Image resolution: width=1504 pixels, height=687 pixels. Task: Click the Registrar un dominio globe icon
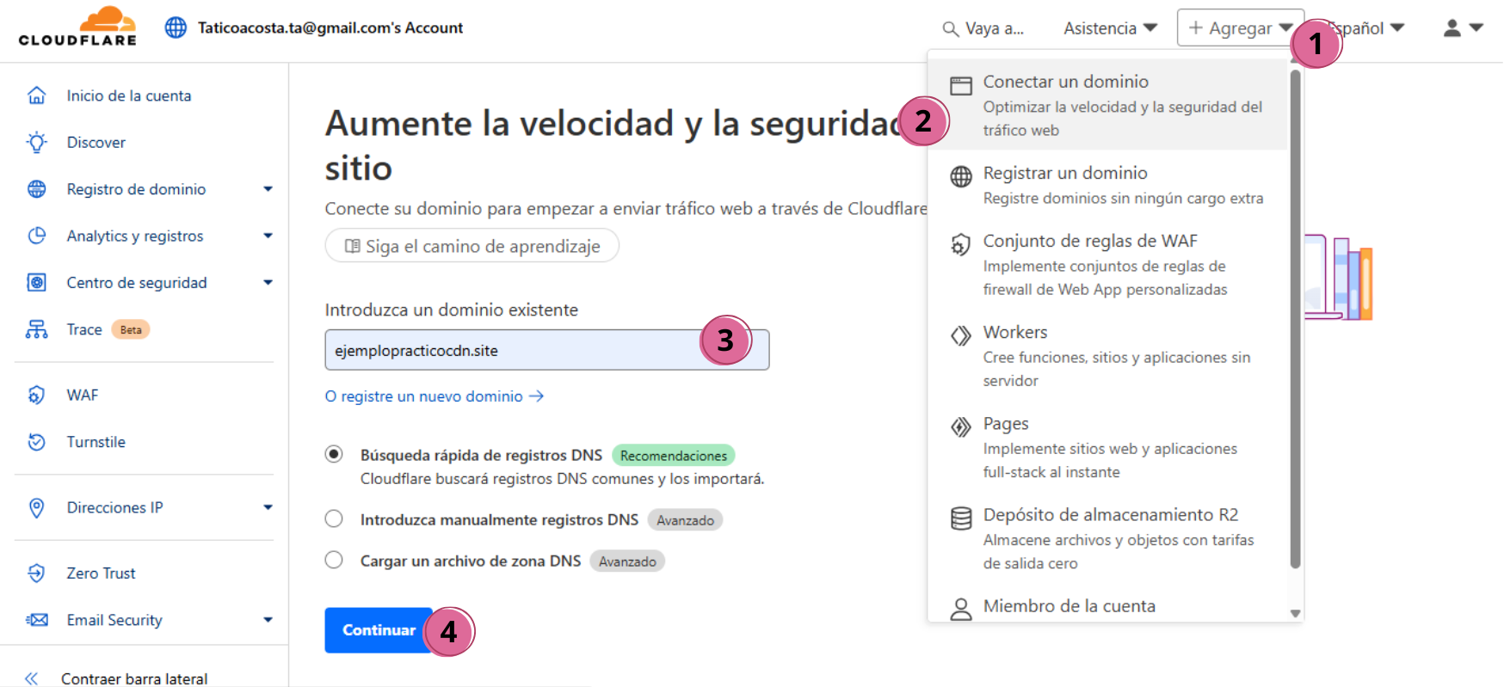pyautogui.click(x=961, y=176)
